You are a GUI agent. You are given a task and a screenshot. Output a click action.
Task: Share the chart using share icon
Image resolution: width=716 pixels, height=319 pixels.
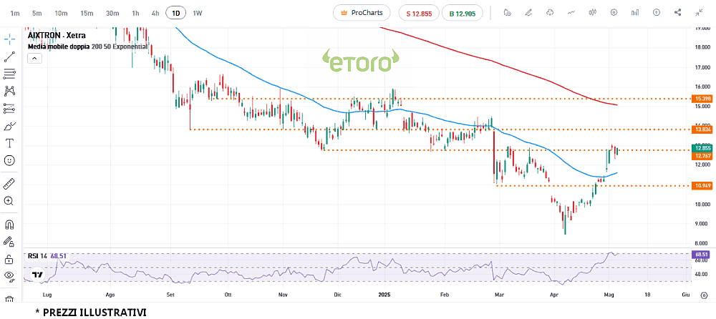[678, 12]
